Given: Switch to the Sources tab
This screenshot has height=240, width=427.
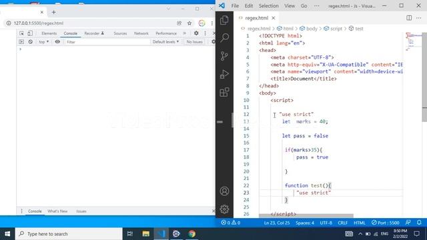Looking at the screenshot, I should 120,33.
